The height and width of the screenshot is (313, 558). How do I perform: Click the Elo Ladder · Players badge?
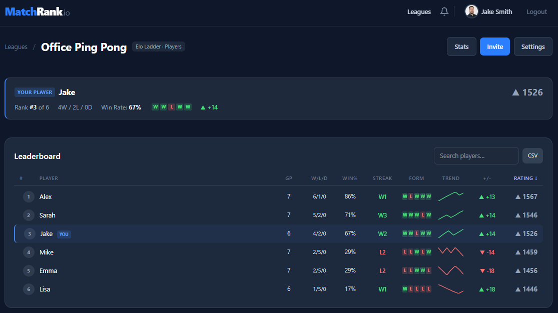coord(158,46)
